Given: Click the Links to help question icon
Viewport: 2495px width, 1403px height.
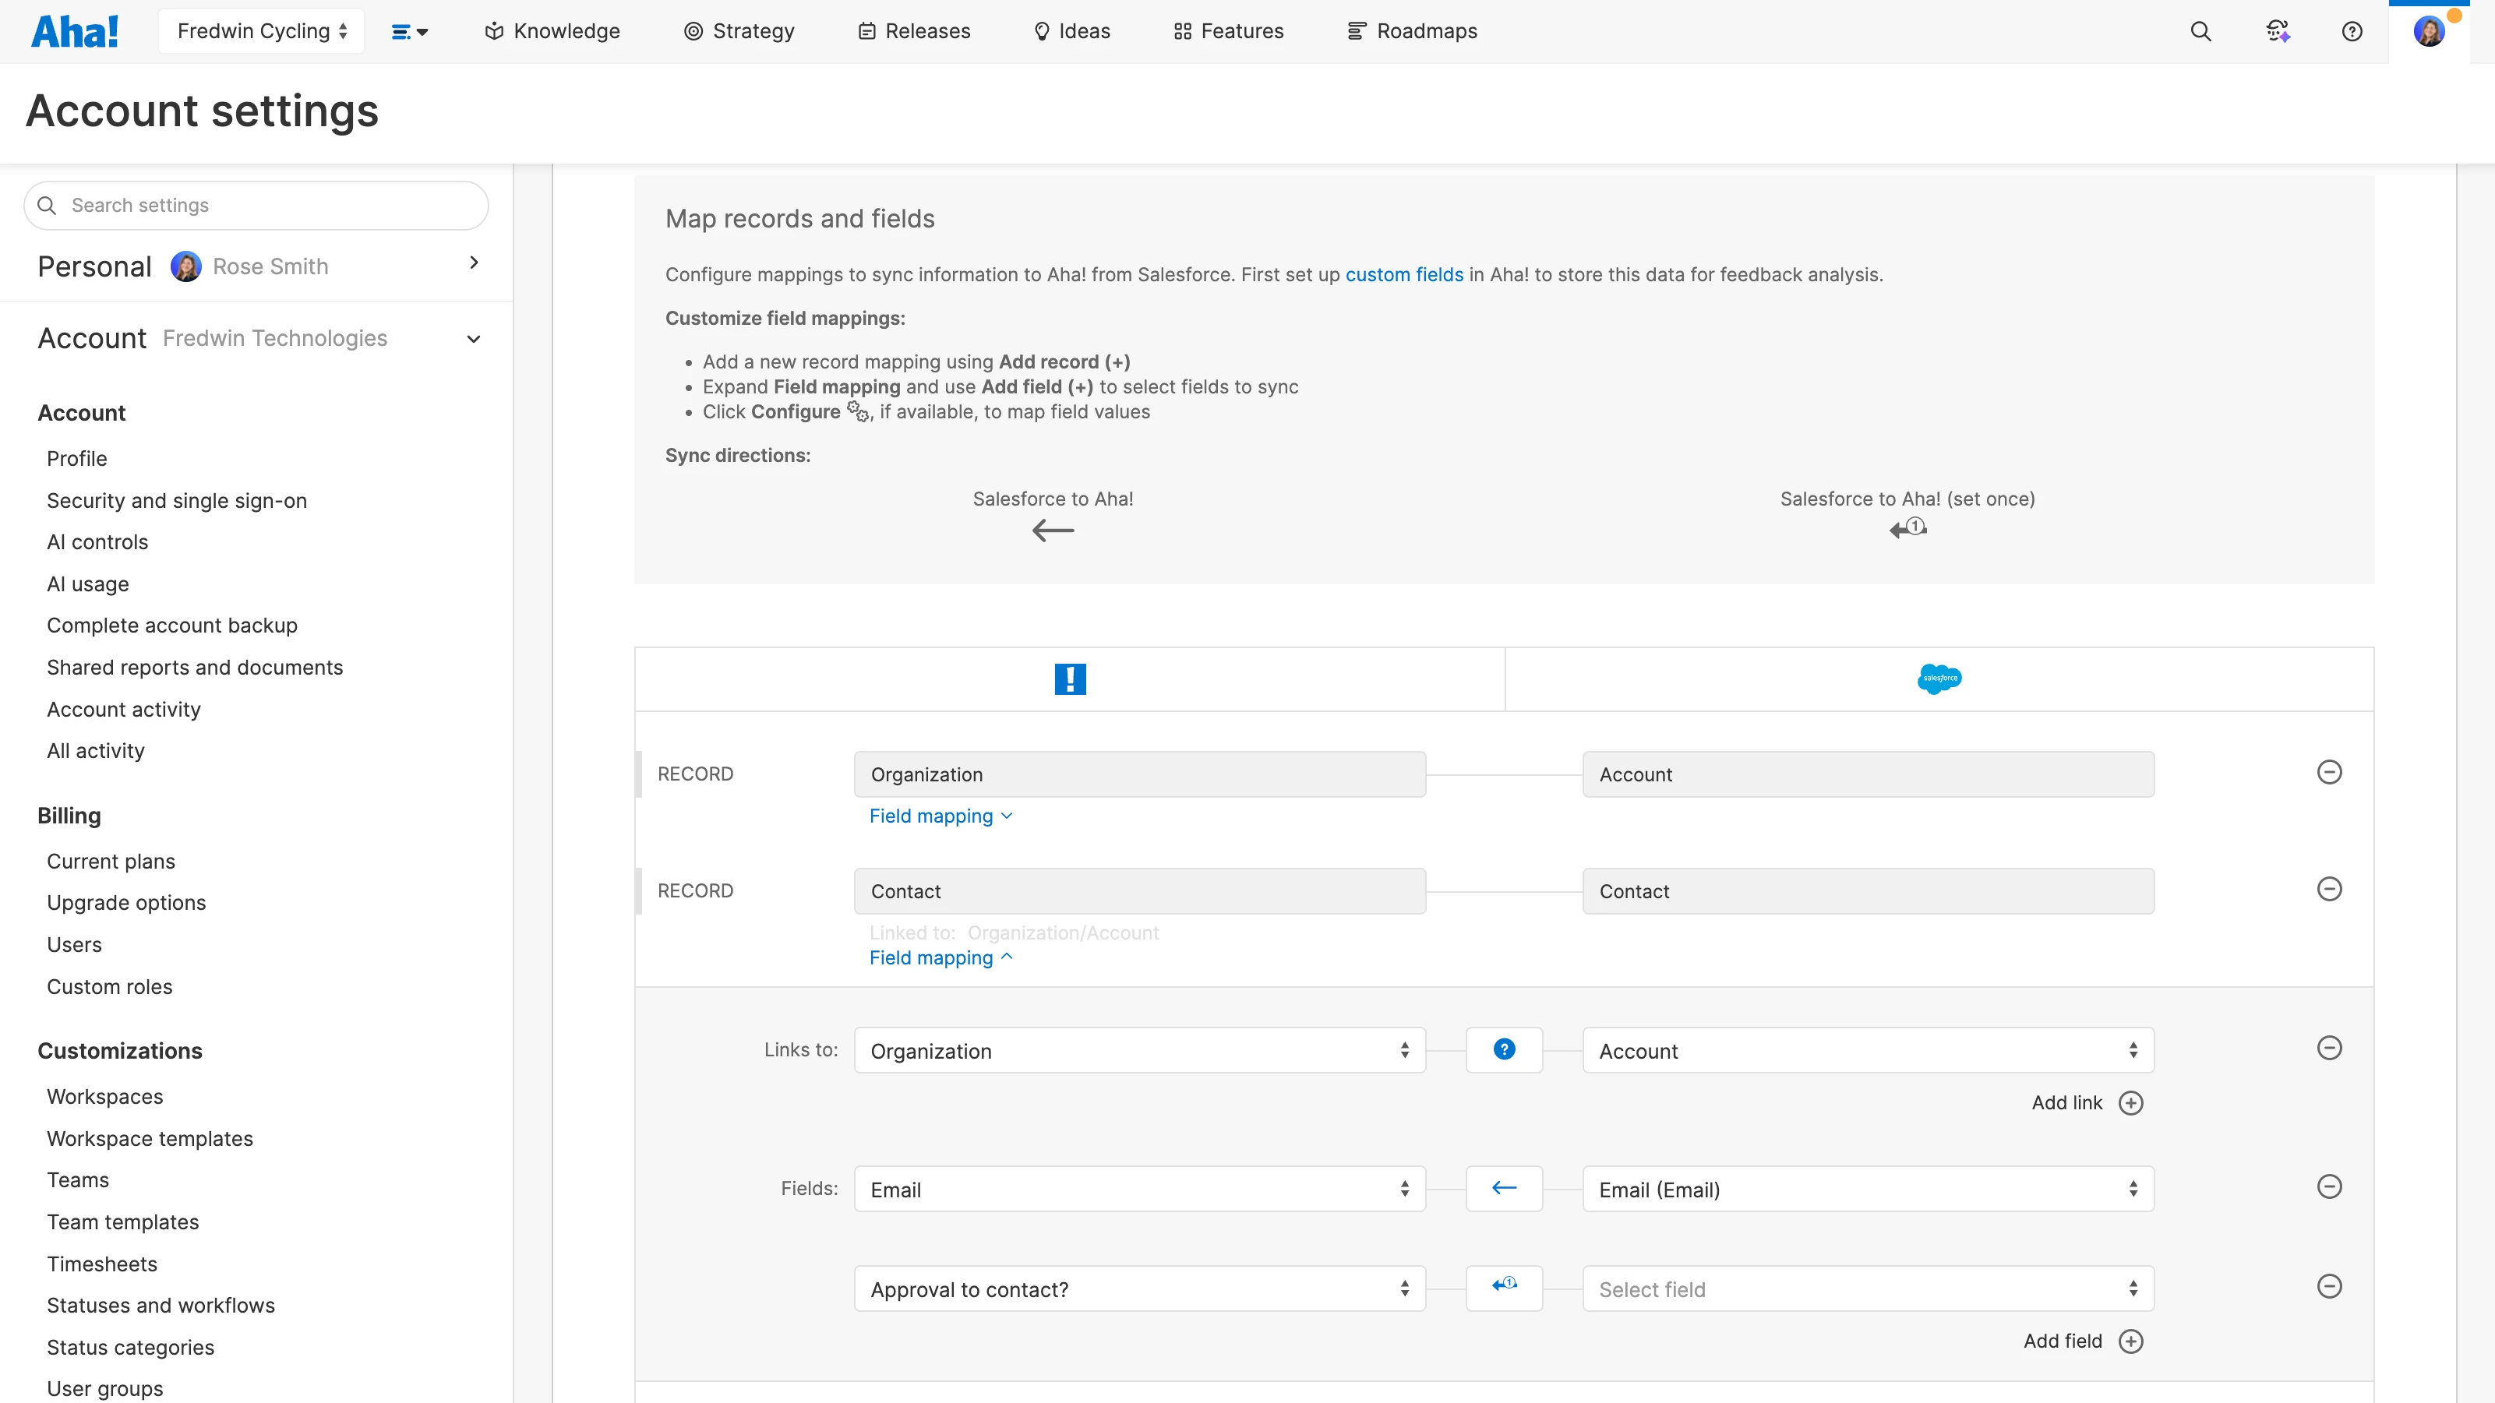Looking at the screenshot, I should [x=1504, y=1049].
